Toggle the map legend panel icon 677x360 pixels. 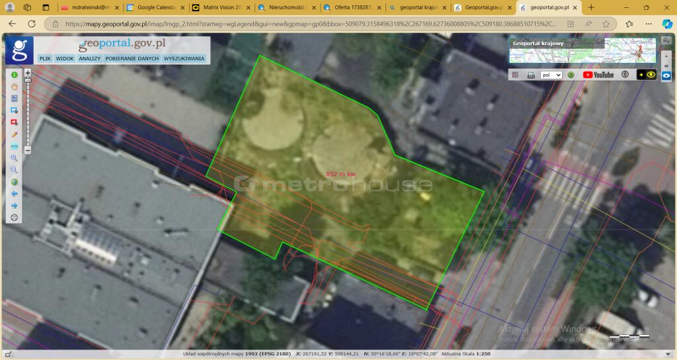point(516,75)
